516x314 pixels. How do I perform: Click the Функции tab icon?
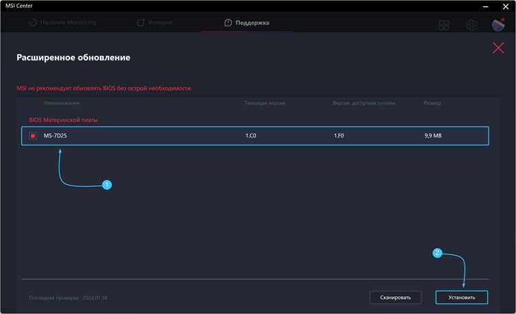click(x=141, y=23)
